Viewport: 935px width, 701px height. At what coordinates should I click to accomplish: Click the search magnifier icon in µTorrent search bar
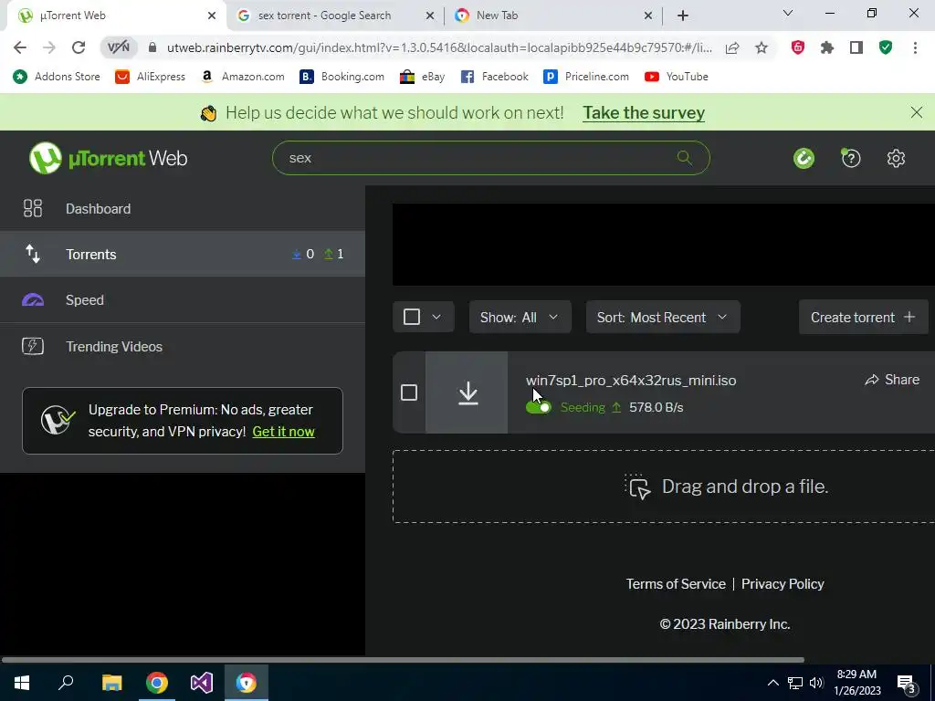685,158
